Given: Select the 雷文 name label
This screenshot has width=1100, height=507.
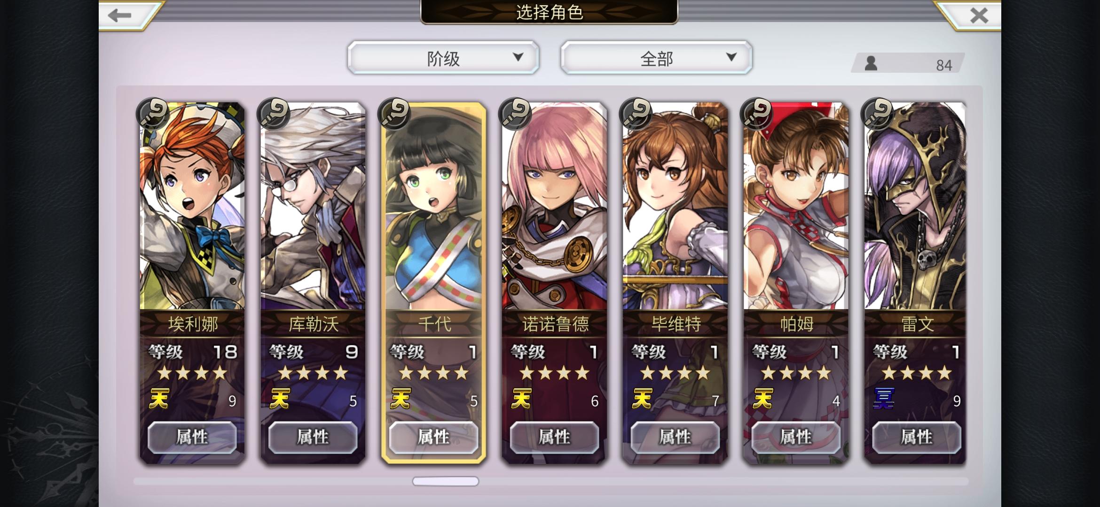Looking at the screenshot, I should click(x=917, y=324).
